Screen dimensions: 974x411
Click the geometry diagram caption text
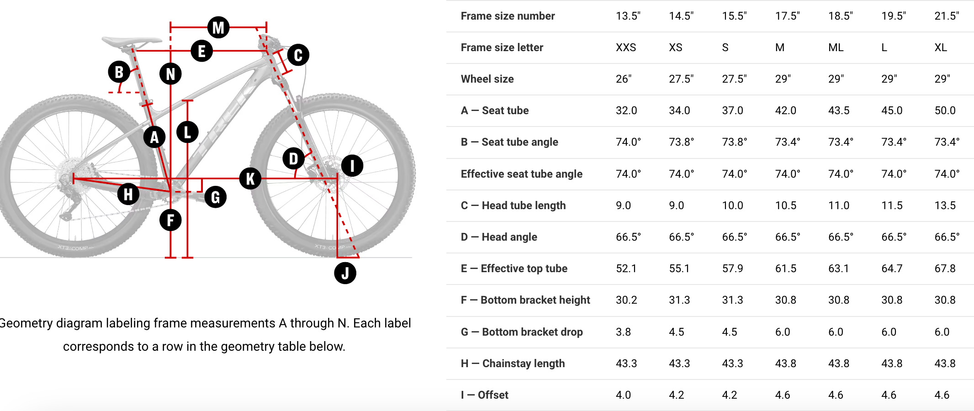205,335
